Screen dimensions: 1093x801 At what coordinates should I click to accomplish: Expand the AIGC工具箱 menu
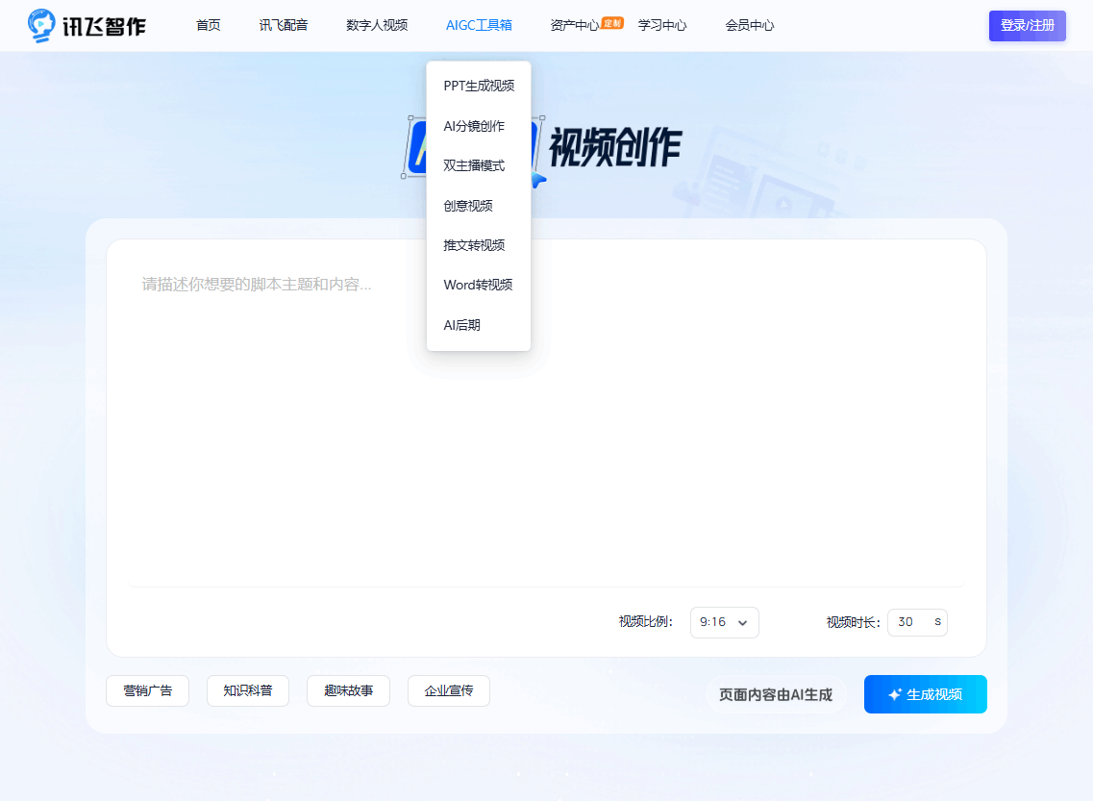(478, 25)
